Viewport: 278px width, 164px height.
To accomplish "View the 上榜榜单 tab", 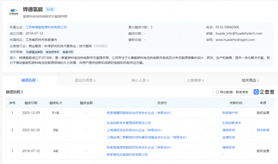I will 194,80.
